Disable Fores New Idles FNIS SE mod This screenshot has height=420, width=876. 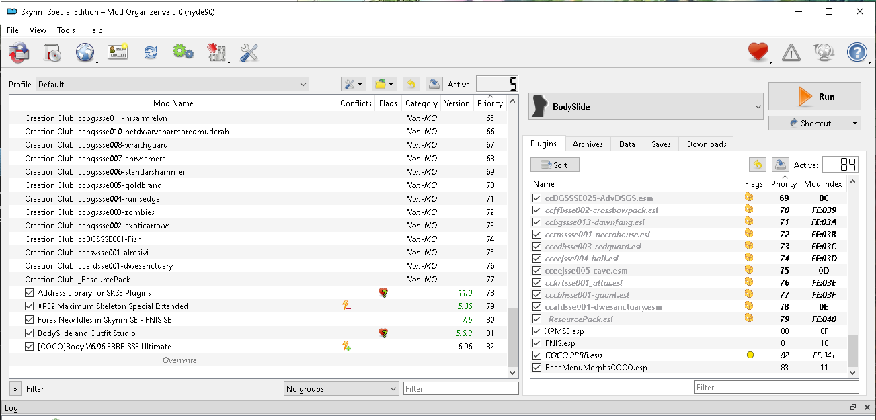point(29,320)
